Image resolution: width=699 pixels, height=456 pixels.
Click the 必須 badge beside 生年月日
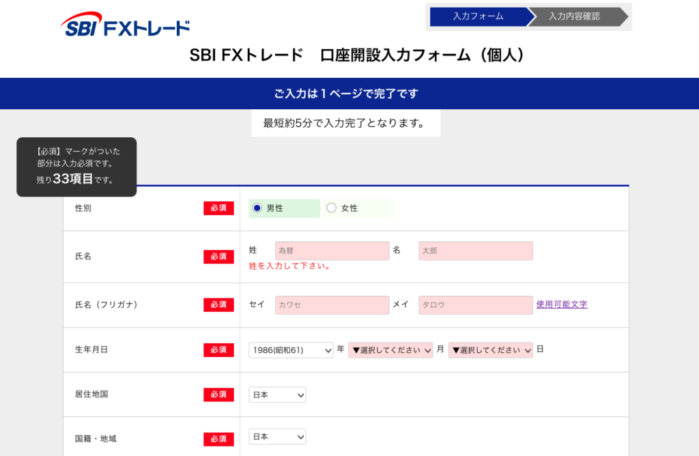[218, 350]
